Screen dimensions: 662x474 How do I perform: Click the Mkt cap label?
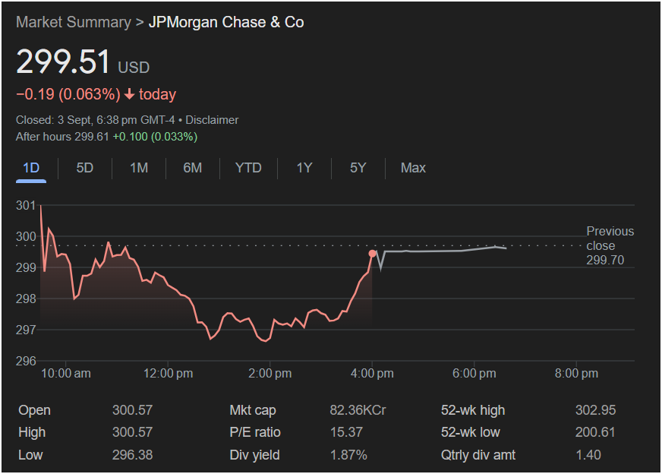[253, 410]
